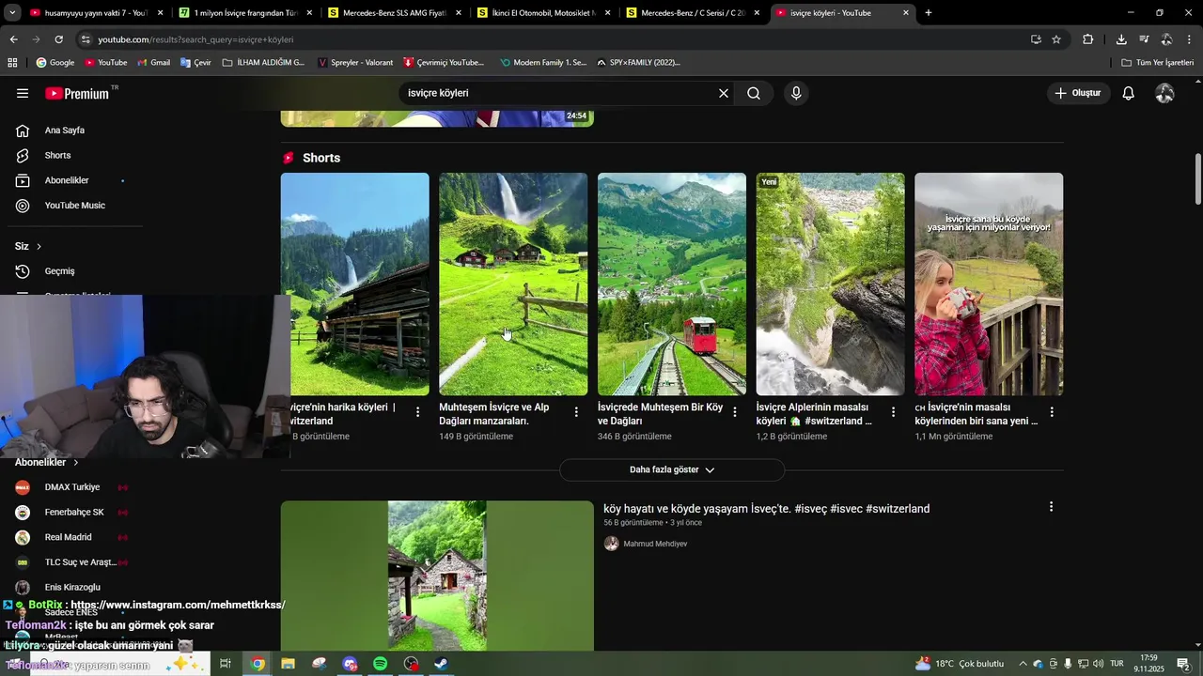Image resolution: width=1203 pixels, height=676 pixels.
Task: Open options for 'Muhteşem İsviçre ve Alp' Short
Action: tap(576, 412)
